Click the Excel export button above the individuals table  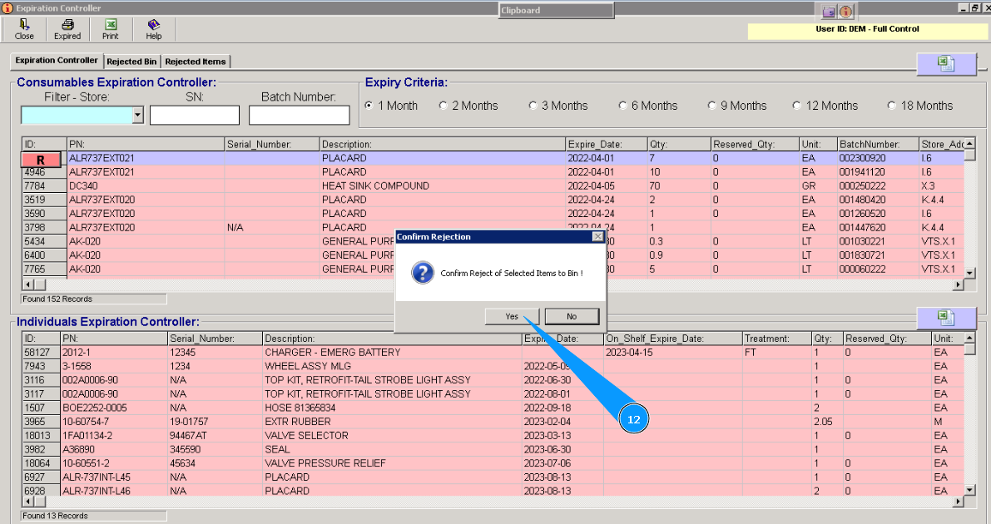pos(946,318)
